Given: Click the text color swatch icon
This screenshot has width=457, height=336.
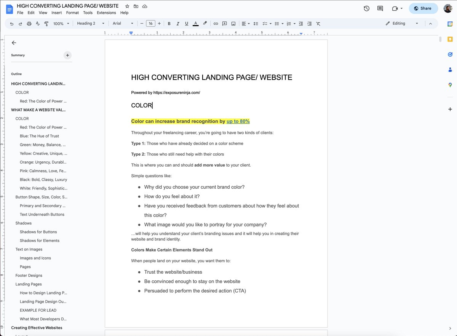Looking at the screenshot, I should point(195,23).
